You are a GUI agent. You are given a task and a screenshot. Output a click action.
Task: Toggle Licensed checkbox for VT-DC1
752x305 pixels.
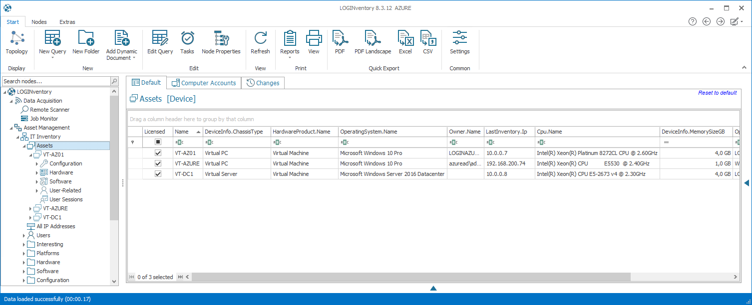click(158, 174)
